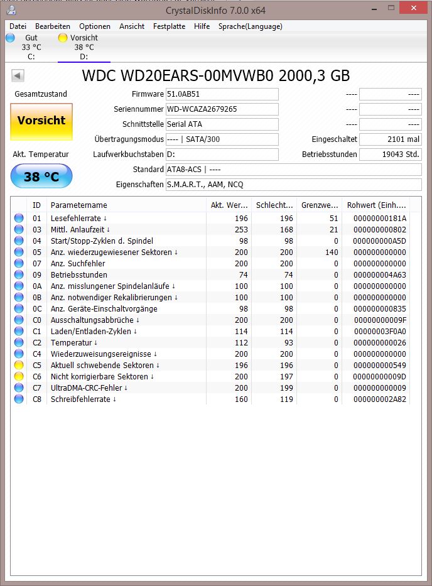Open the Bearbeiten menu
The image size is (432, 586).
[x=53, y=26]
